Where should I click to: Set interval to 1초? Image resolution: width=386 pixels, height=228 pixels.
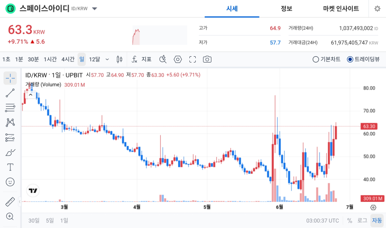click(6, 59)
